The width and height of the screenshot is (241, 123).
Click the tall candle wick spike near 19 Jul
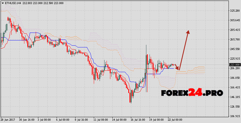pos(147,52)
